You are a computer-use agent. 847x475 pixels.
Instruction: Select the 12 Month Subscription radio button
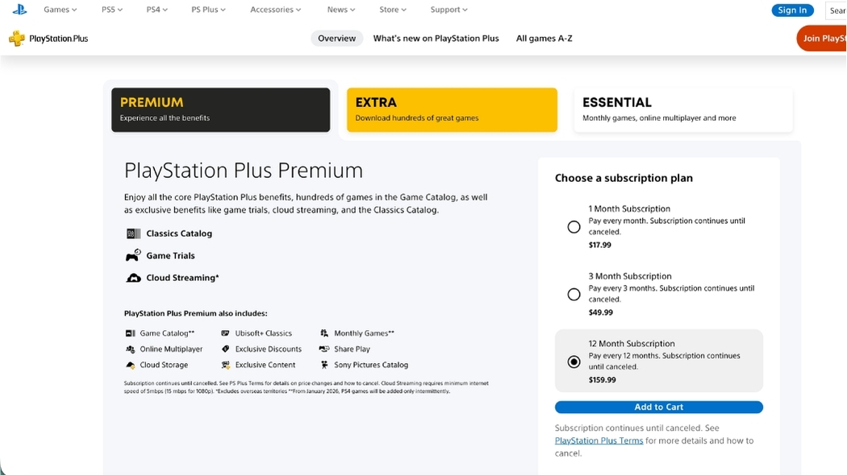point(574,361)
